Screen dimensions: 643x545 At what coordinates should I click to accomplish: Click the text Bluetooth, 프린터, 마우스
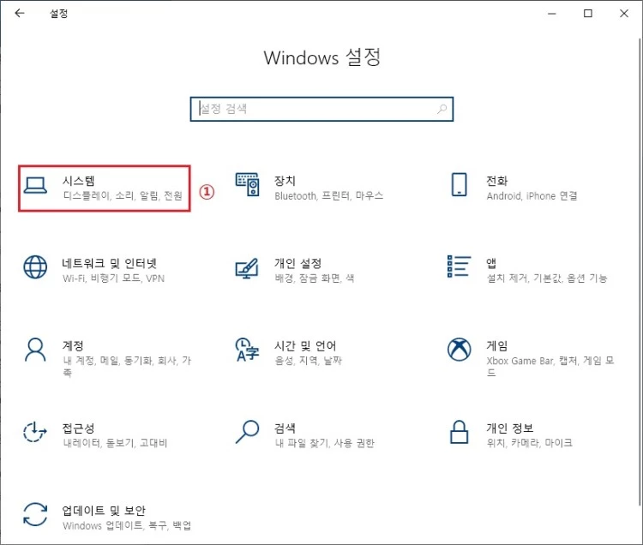click(329, 196)
